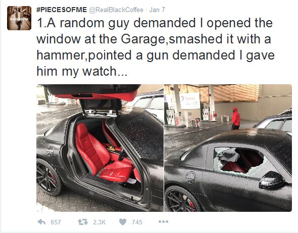This screenshot has width=298, height=233.
Task: Open the right photo of smashed window
Action: (x=228, y=148)
